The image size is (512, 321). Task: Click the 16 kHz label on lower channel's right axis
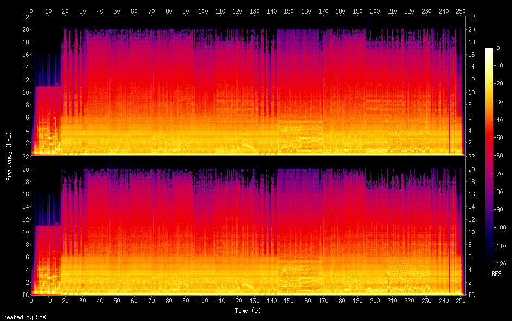click(471, 194)
